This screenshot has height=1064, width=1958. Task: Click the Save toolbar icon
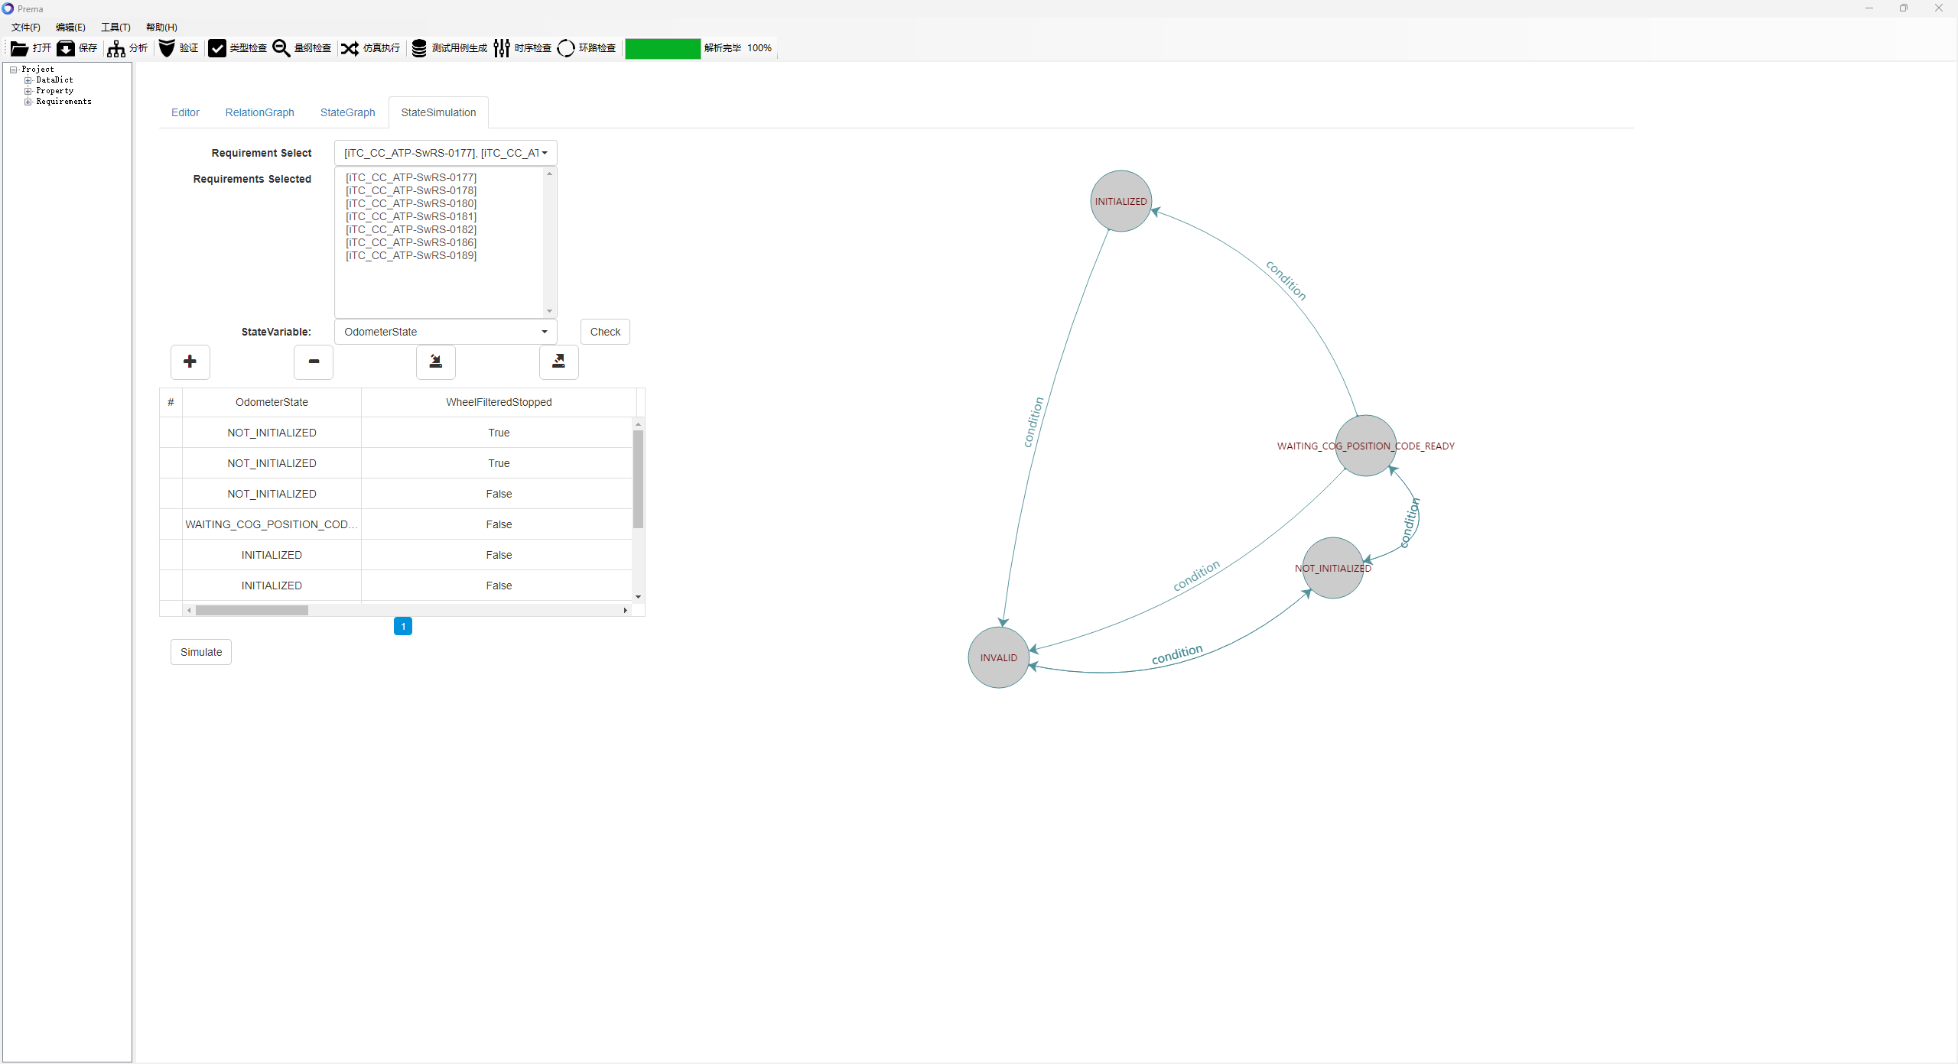pyautogui.click(x=66, y=48)
